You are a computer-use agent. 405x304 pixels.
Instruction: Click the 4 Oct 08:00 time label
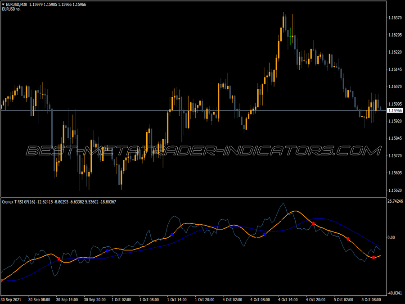[x=260, y=299]
